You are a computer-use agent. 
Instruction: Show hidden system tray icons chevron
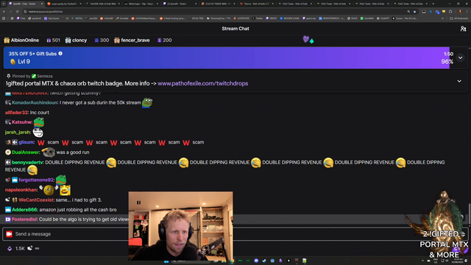tap(422, 261)
